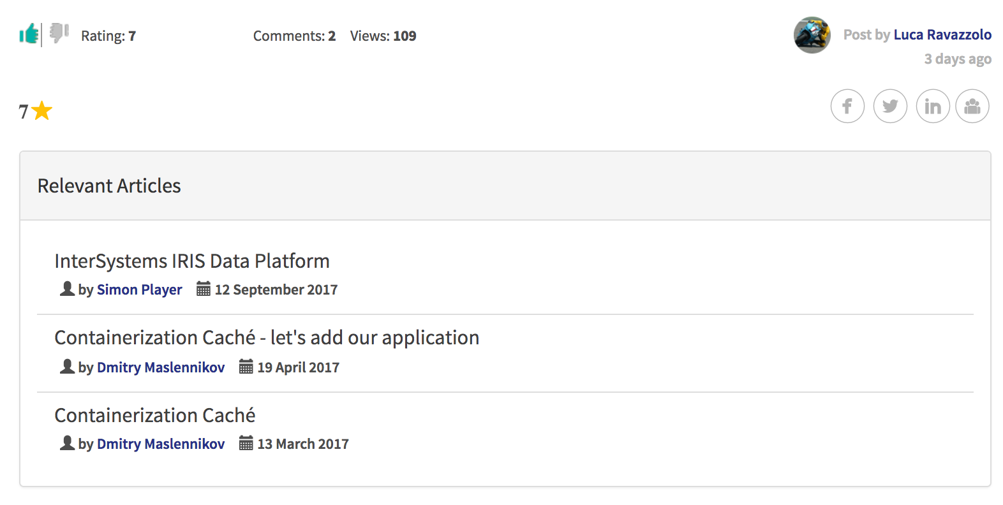Open Containerization Caché - let's add our application
The width and height of the screenshot is (1003, 505).
(267, 337)
